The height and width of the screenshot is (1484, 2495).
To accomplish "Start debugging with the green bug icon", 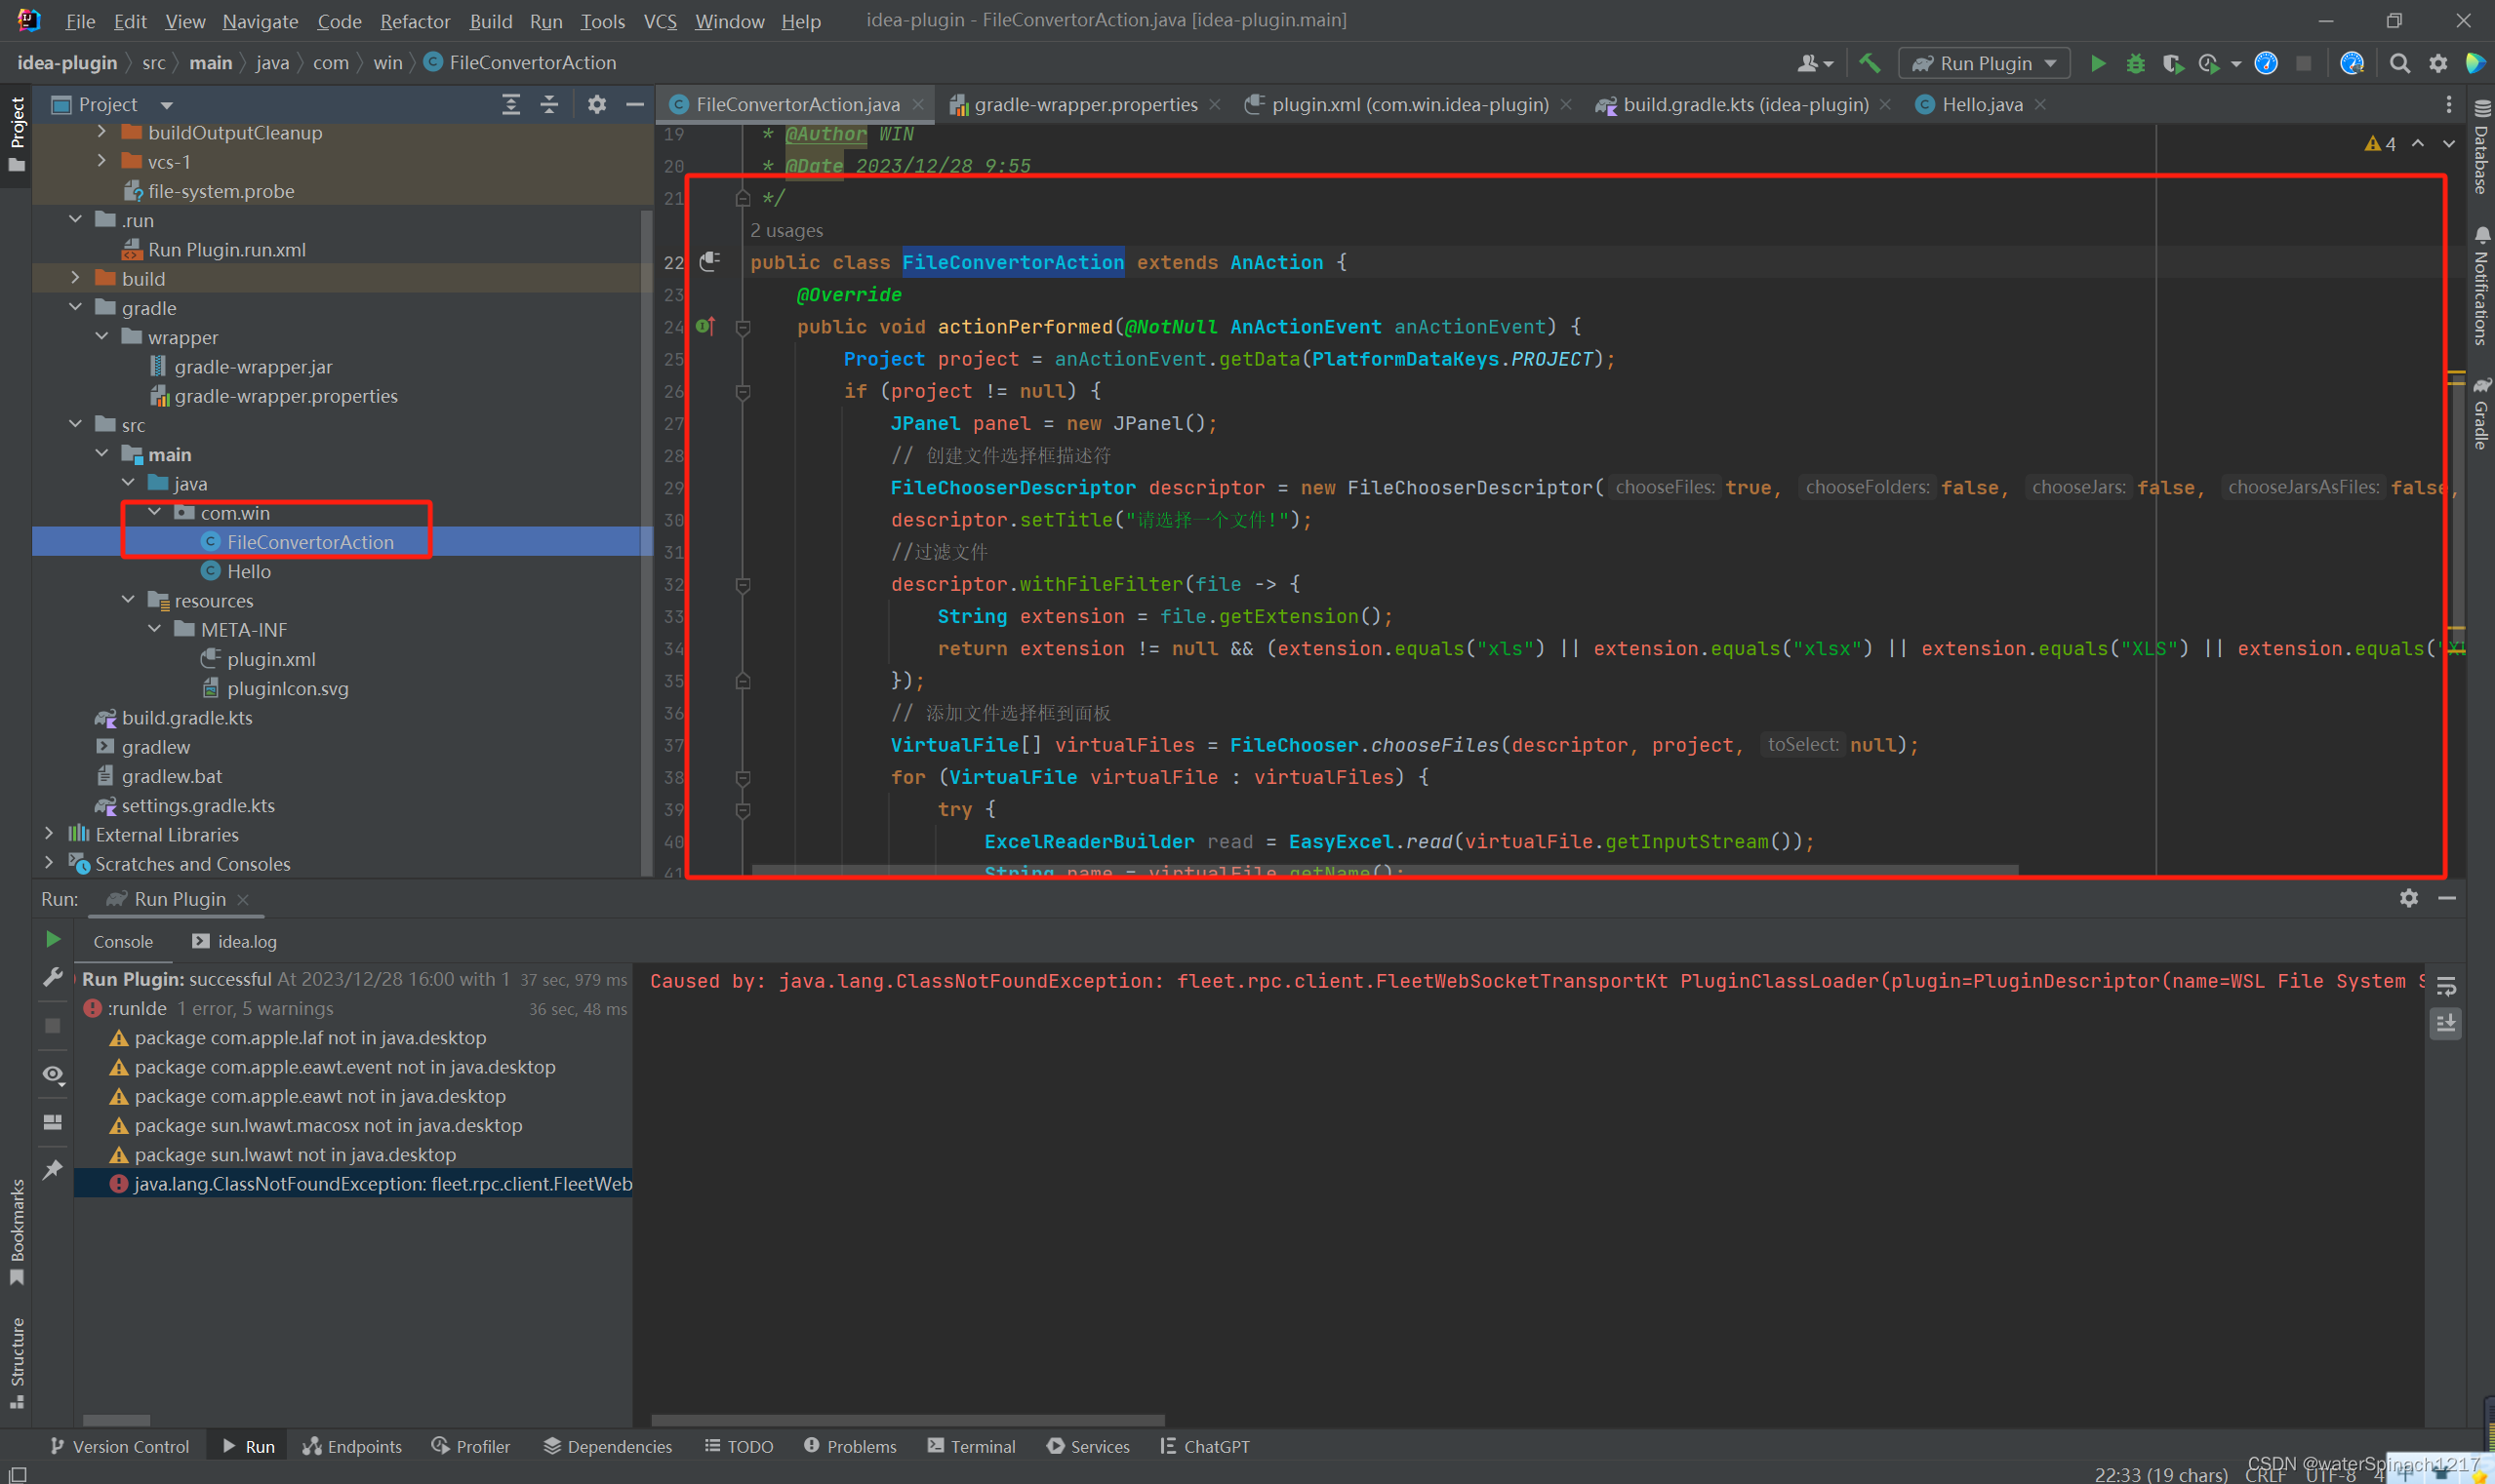I will click(2135, 63).
